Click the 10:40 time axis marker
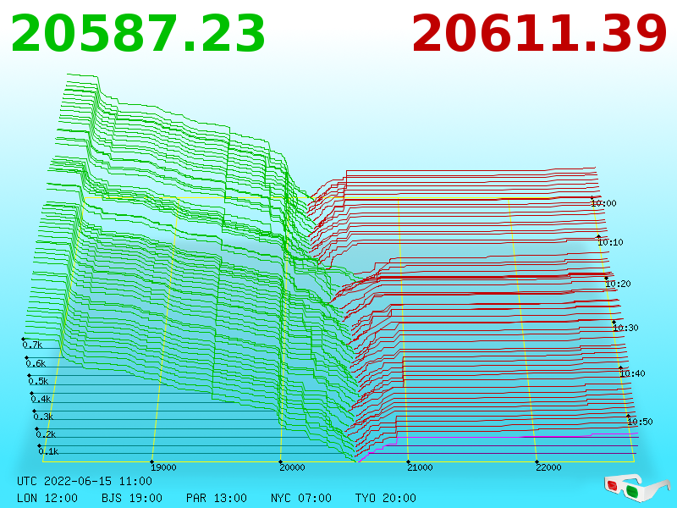 (x=632, y=373)
